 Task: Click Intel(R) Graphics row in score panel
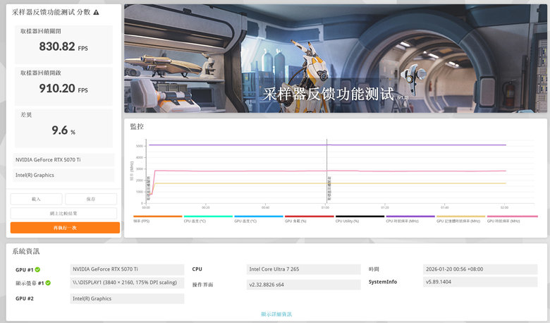(x=63, y=175)
